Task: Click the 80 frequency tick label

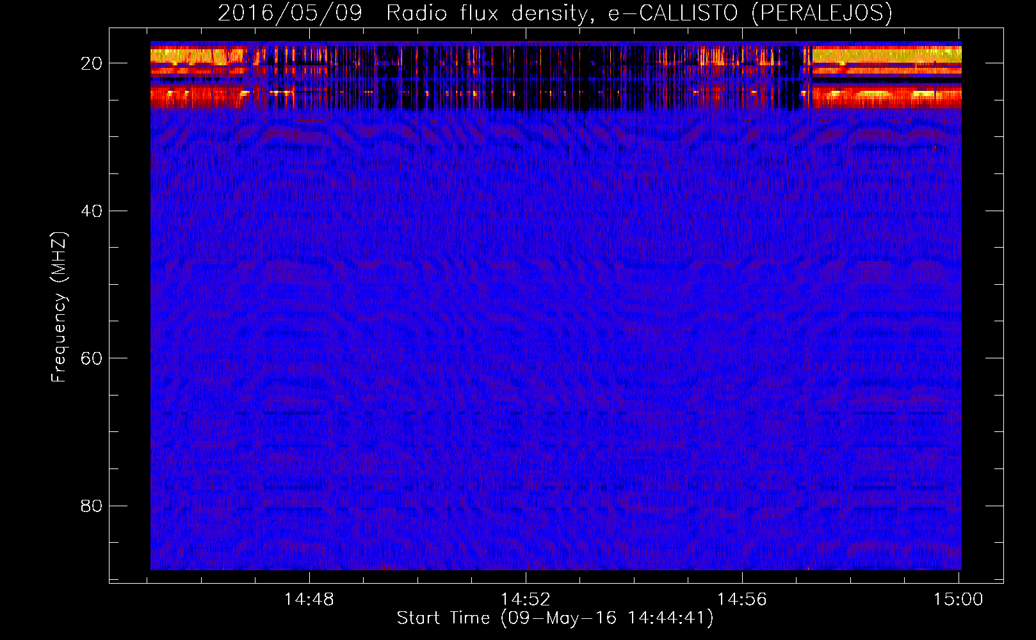Action: click(92, 506)
